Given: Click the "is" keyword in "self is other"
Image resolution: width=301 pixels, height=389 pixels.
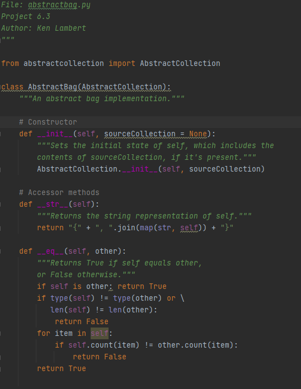Looking at the screenshot, I should coord(77,287).
